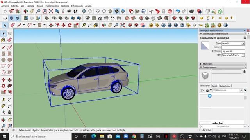Click the Cut scissors icon
The image size is (250, 140).
click(151, 11)
